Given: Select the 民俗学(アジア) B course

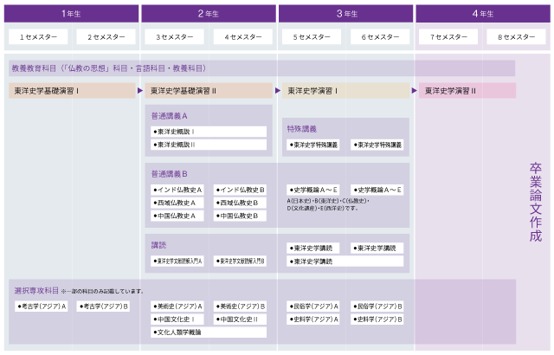Looking at the screenshot, I should [x=377, y=306].
